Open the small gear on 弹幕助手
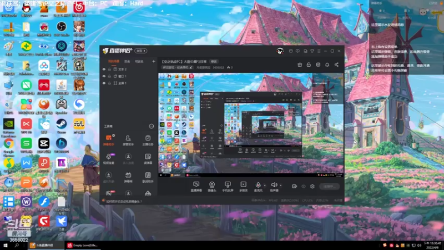 114,136
